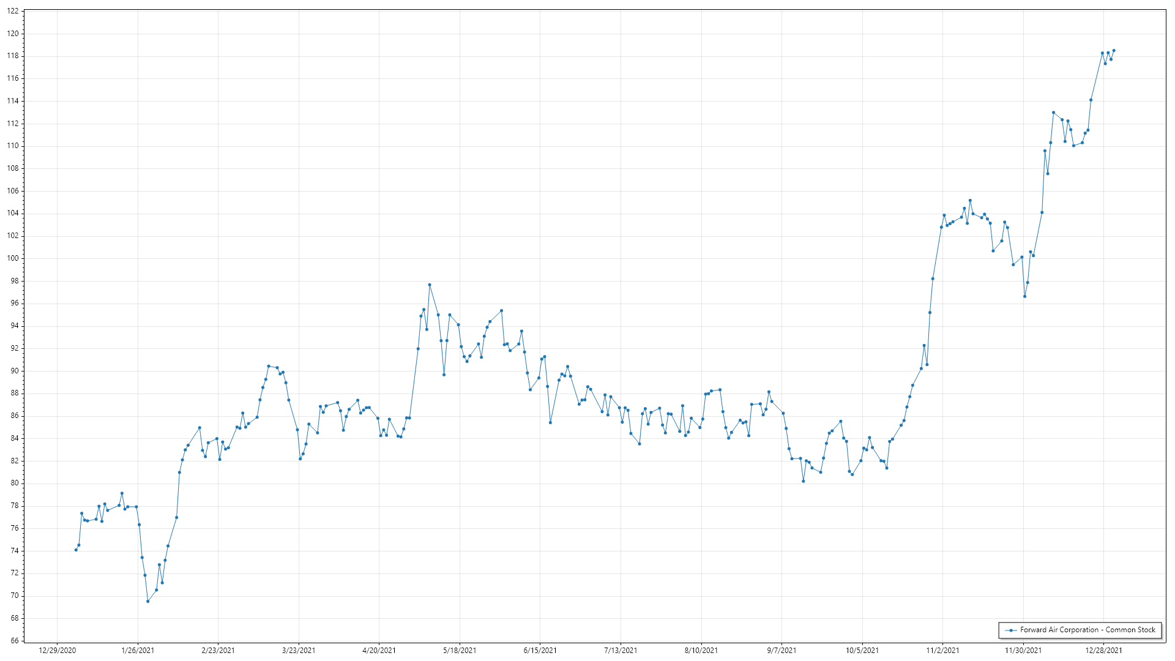Click the last data point on the line

[x=1114, y=51]
